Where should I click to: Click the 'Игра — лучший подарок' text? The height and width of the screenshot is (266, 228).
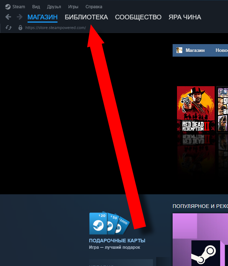point(114,247)
